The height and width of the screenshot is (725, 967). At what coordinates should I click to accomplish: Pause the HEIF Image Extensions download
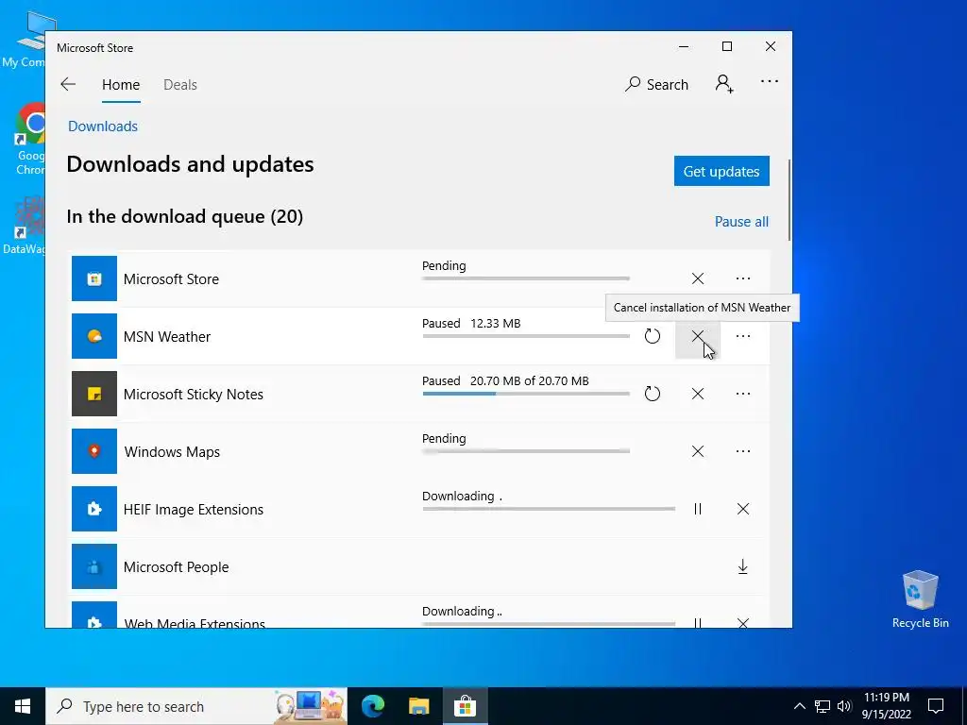tap(698, 509)
